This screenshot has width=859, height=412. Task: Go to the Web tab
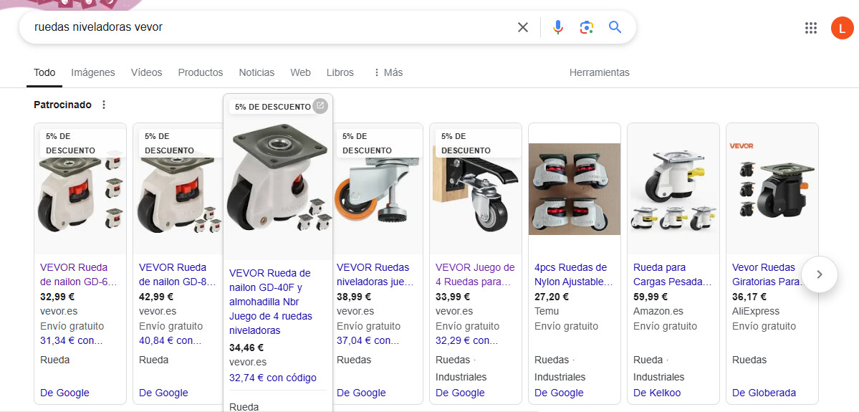pos(300,72)
